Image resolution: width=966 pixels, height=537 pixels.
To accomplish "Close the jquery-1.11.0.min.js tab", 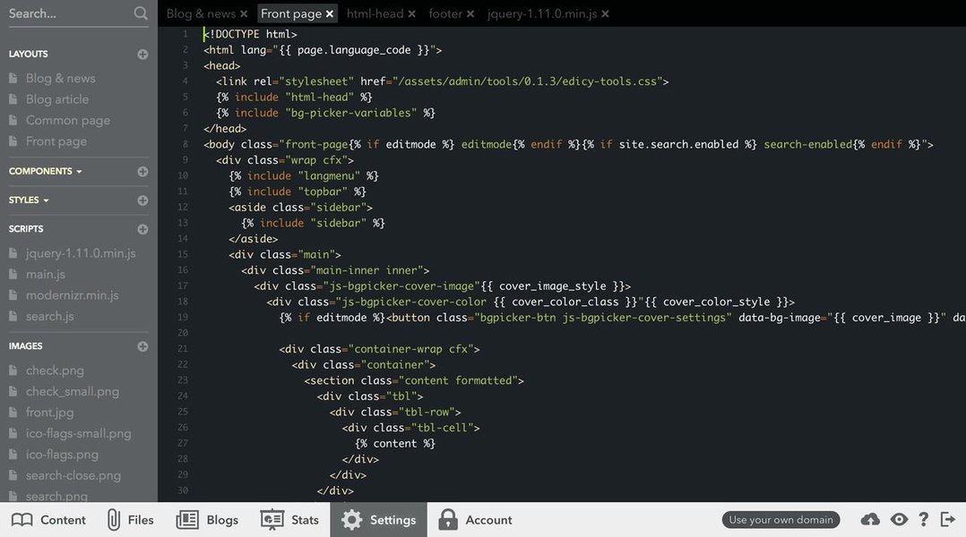I will [x=605, y=13].
